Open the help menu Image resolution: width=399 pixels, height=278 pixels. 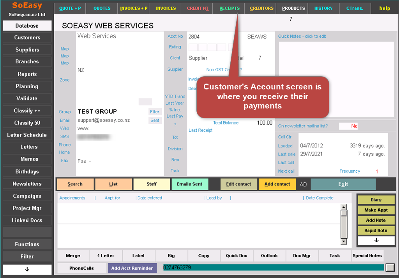385,9
